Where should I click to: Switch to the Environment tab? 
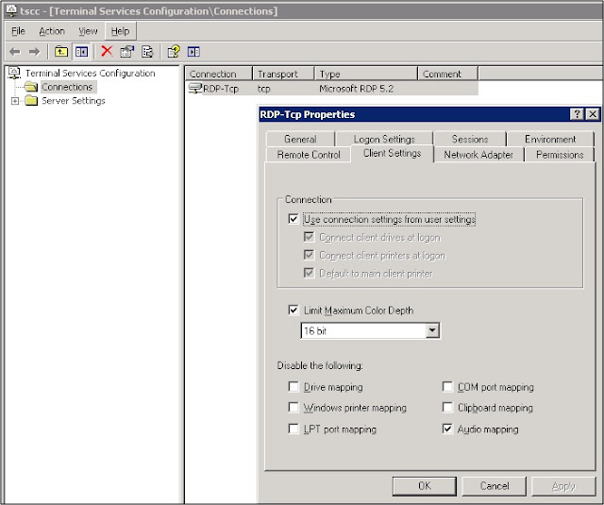pyautogui.click(x=550, y=139)
